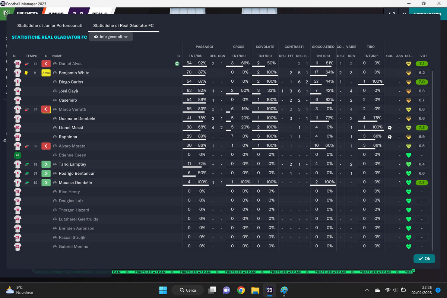The height and width of the screenshot is (298, 447).
Task: Click Daniel Alves' green captain badge
Action: click(177, 64)
